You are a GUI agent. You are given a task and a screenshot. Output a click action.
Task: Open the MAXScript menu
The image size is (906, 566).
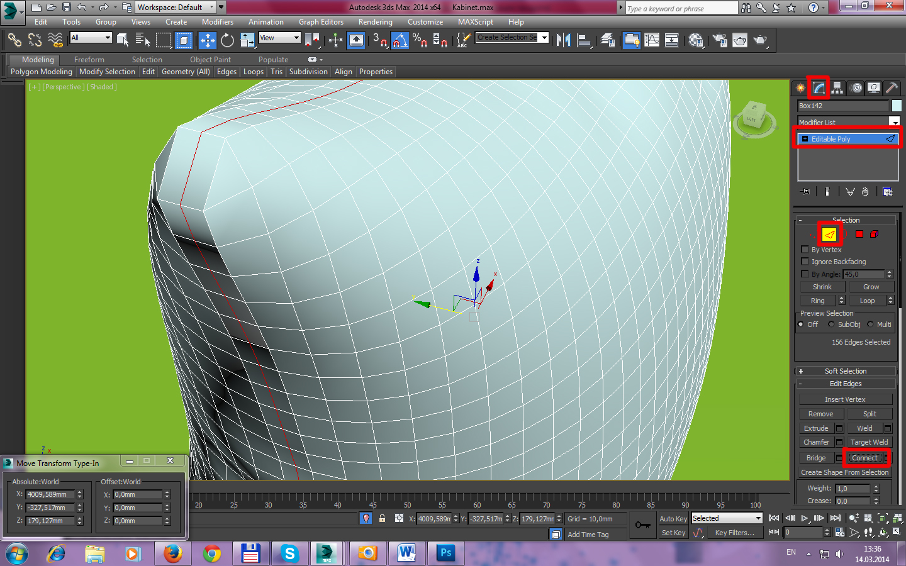point(476,22)
